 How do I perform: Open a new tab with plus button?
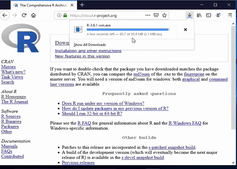pyautogui.click(x=82, y=5)
